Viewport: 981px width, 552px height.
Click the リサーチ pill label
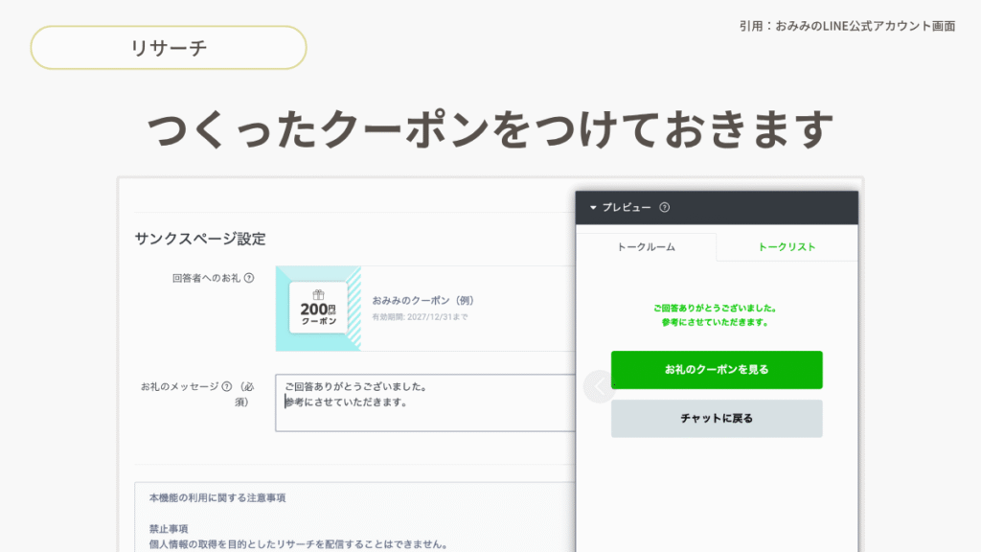click(x=169, y=48)
